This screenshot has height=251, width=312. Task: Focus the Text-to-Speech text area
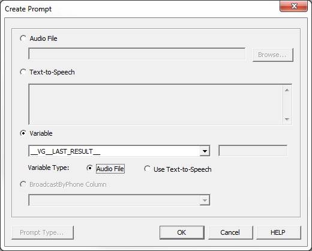[155, 104]
